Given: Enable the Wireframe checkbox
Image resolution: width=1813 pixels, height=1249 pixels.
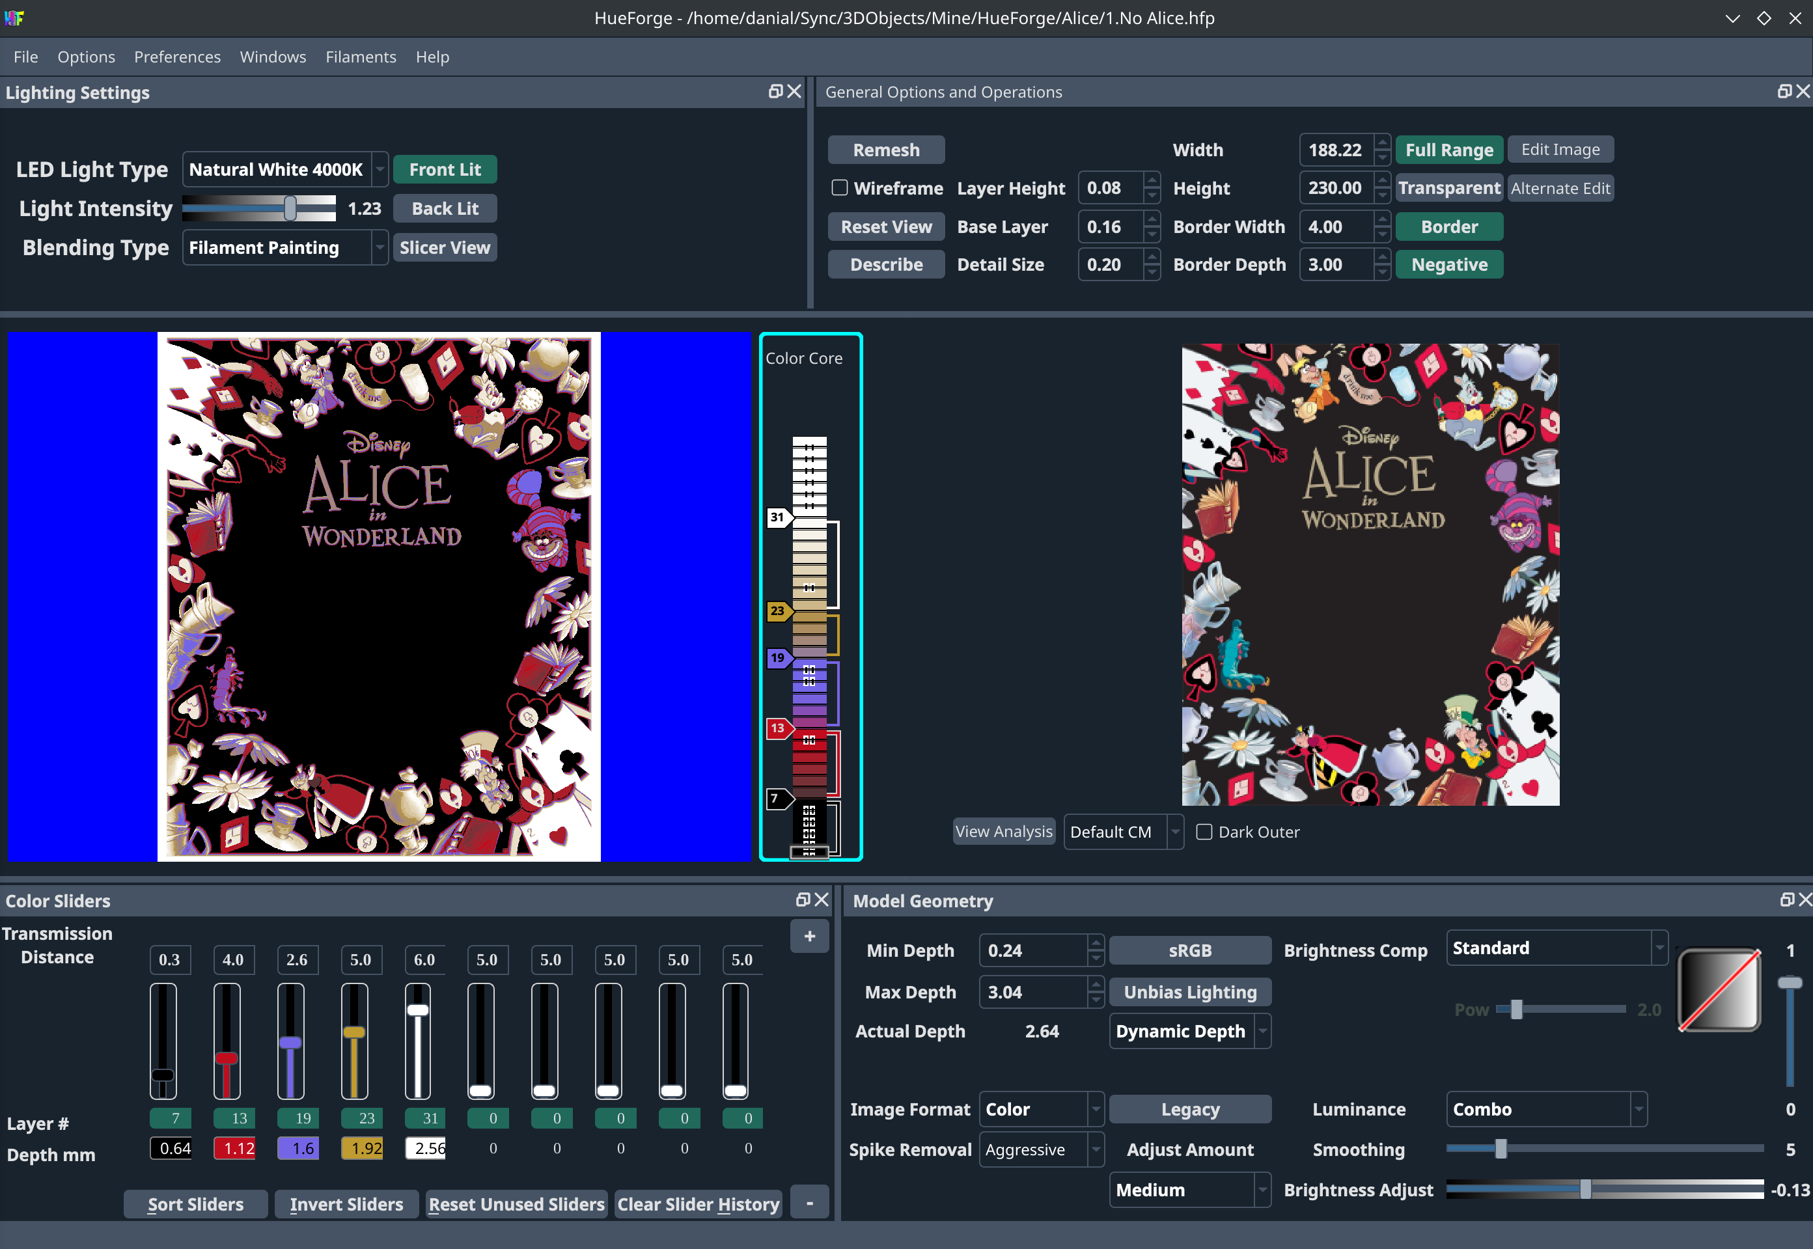Looking at the screenshot, I should (840, 188).
